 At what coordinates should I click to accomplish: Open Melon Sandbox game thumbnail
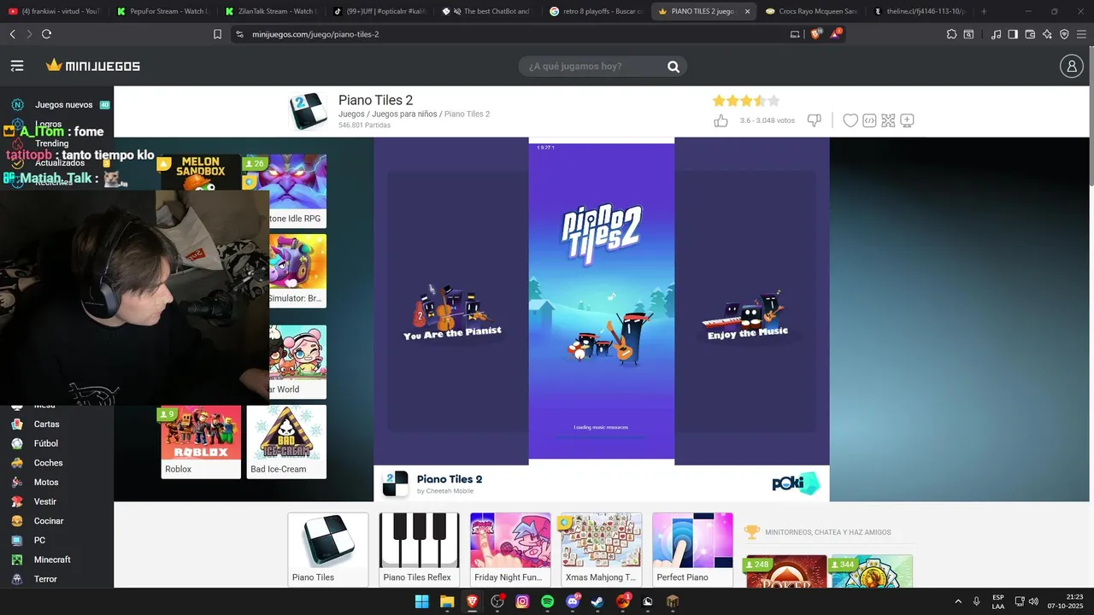pos(201,172)
